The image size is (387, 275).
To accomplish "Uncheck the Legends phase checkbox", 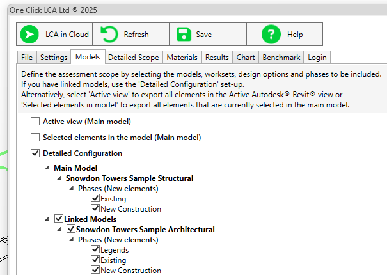I will tap(95, 249).
